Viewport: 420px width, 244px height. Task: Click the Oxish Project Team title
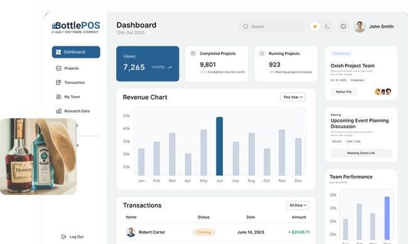pyautogui.click(x=352, y=66)
